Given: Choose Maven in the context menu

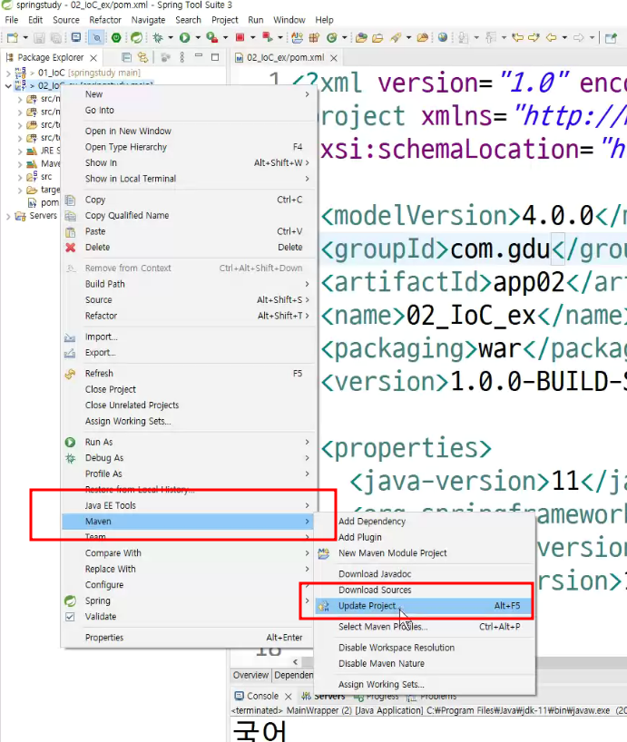Looking at the screenshot, I should coord(188,521).
